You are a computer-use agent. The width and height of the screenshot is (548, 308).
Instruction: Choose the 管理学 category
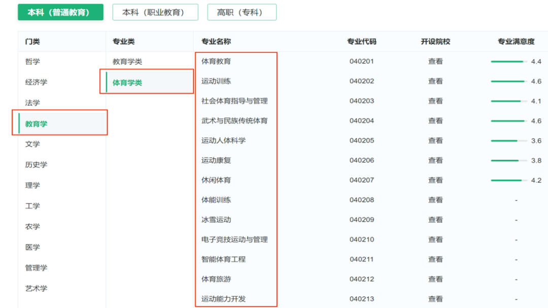click(x=36, y=267)
